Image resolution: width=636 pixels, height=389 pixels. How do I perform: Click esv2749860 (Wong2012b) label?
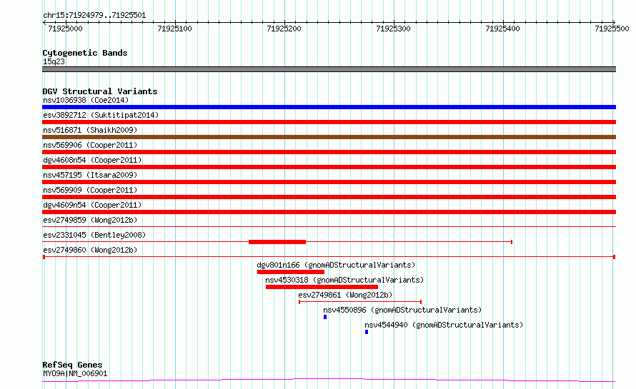90,250
